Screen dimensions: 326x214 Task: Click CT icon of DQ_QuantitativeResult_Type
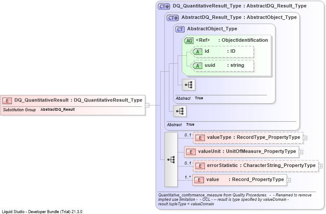[164, 7]
